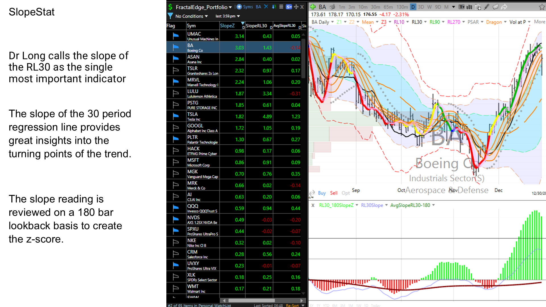Viewport: 546px width, 307px height.
Task: Switch to the W weekly timeframe
Action: click(x=429, y=7)
